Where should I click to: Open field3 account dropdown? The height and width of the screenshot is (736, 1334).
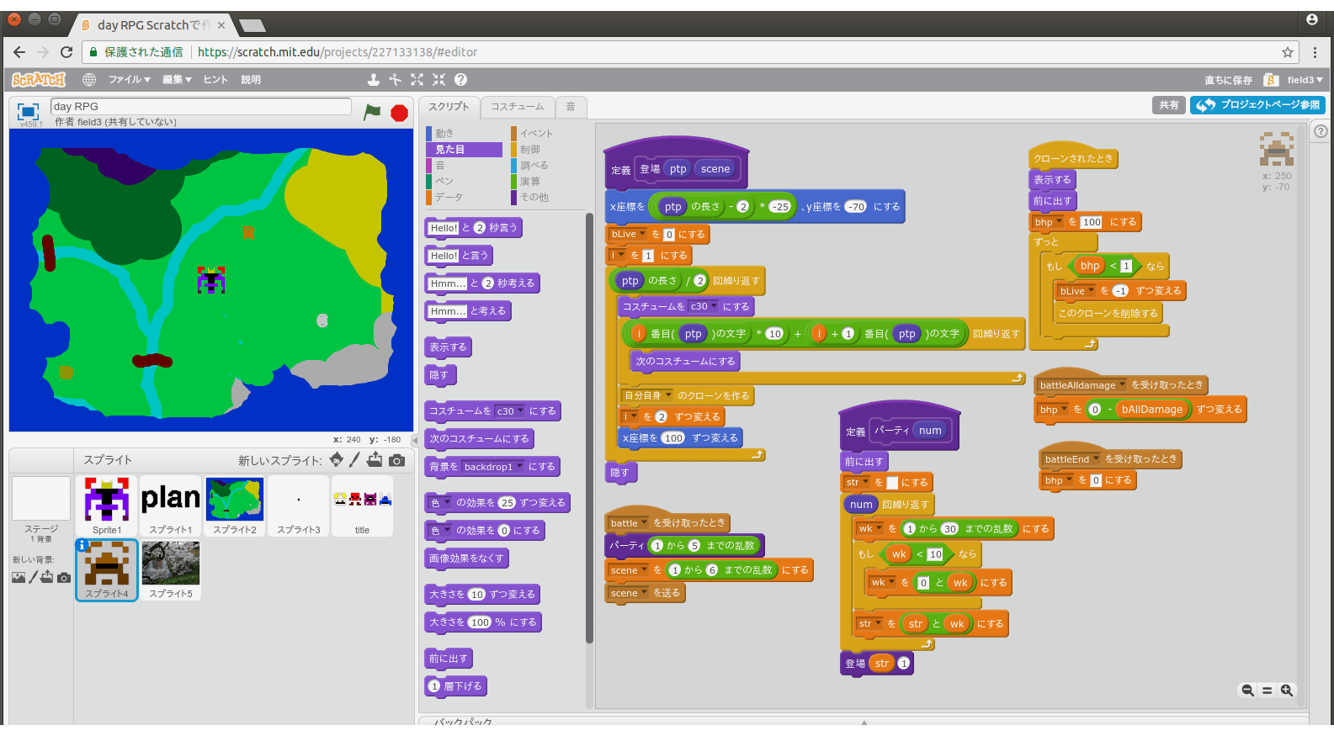pyautogui.click(x=1305, y=80)
